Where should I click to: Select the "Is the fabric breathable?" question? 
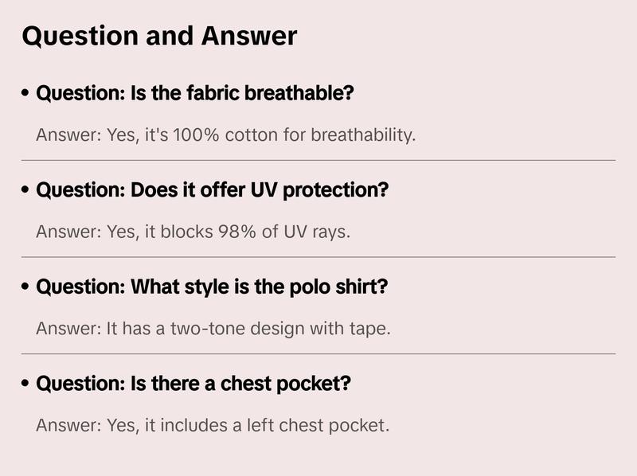pyautogui.click(x=195, y=93)
